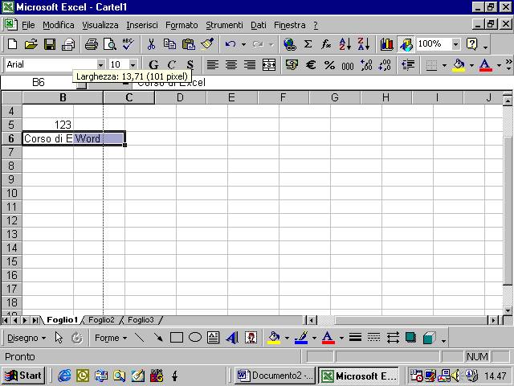Merge and center cells
Image resolution: width=514 pixels, height=386 pixels.
(x=269, y=64)
